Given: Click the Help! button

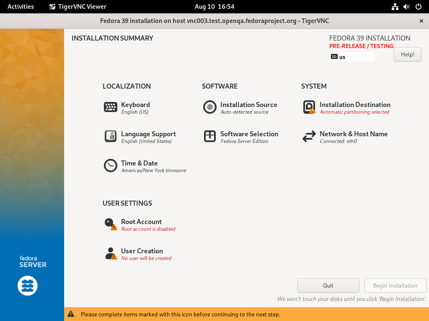Looking at the screenshot, I should click(408, 54).
